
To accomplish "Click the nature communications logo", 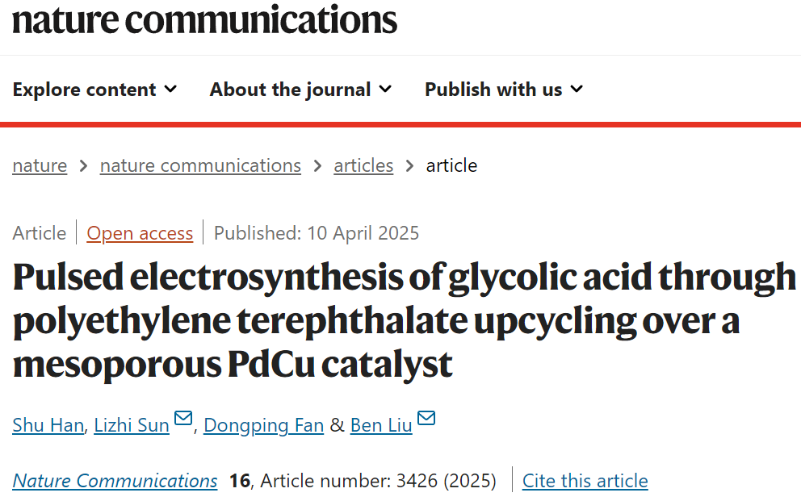I will click(x=204, y=19).
